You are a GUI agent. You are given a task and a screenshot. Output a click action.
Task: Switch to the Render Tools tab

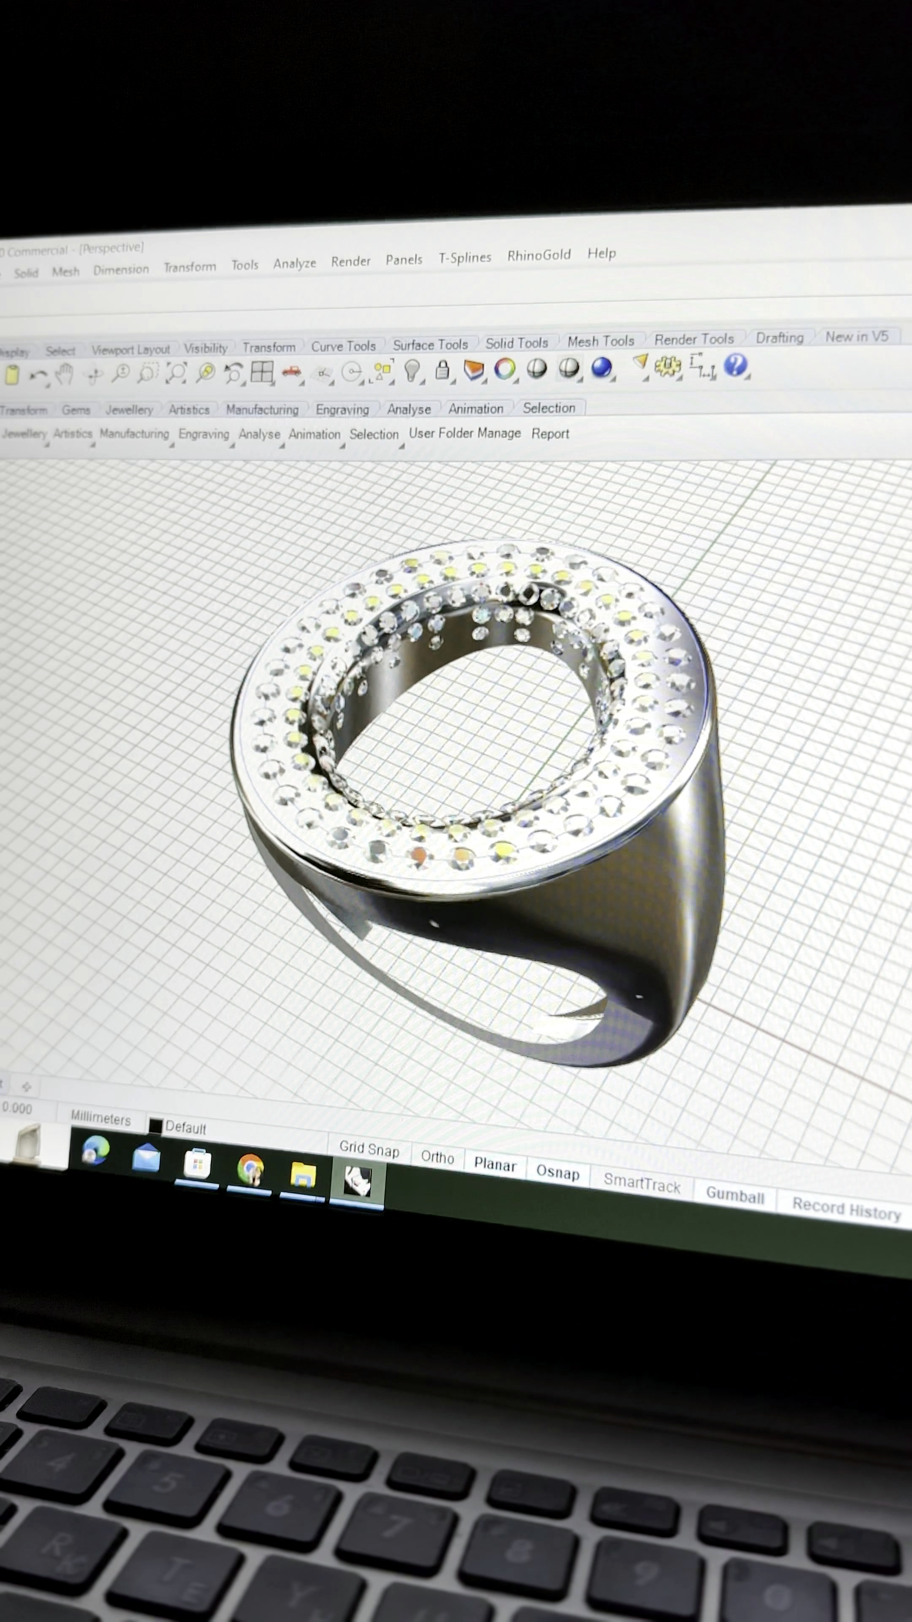click(694, 339)
